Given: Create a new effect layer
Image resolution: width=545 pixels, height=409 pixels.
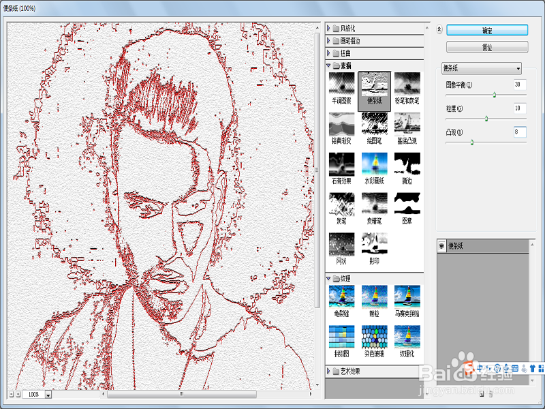Looking at the screenshot, I should click(x=482, y=394).
